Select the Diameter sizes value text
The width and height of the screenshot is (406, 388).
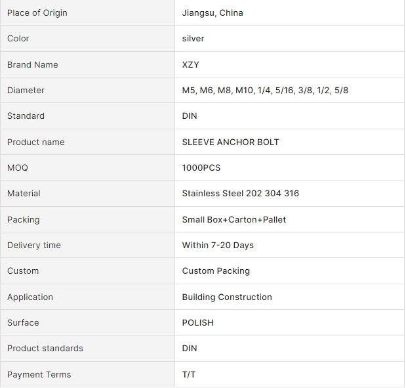pos(265,91)
